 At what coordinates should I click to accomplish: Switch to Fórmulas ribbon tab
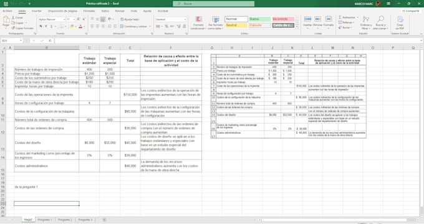tap(89, 11)
